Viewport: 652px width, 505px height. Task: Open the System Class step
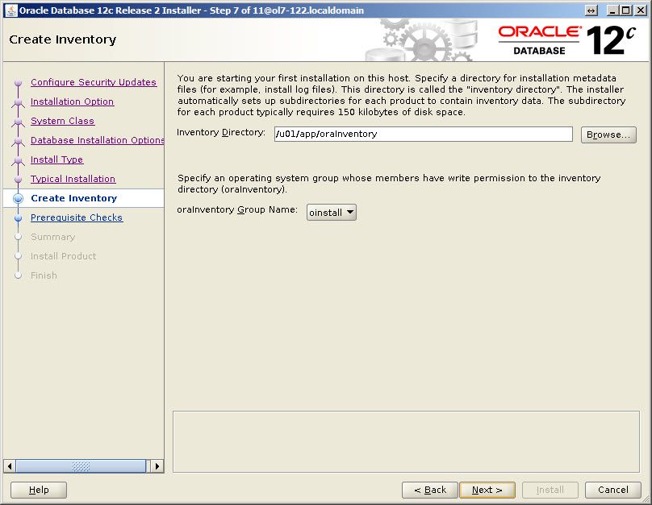point(62,121)
